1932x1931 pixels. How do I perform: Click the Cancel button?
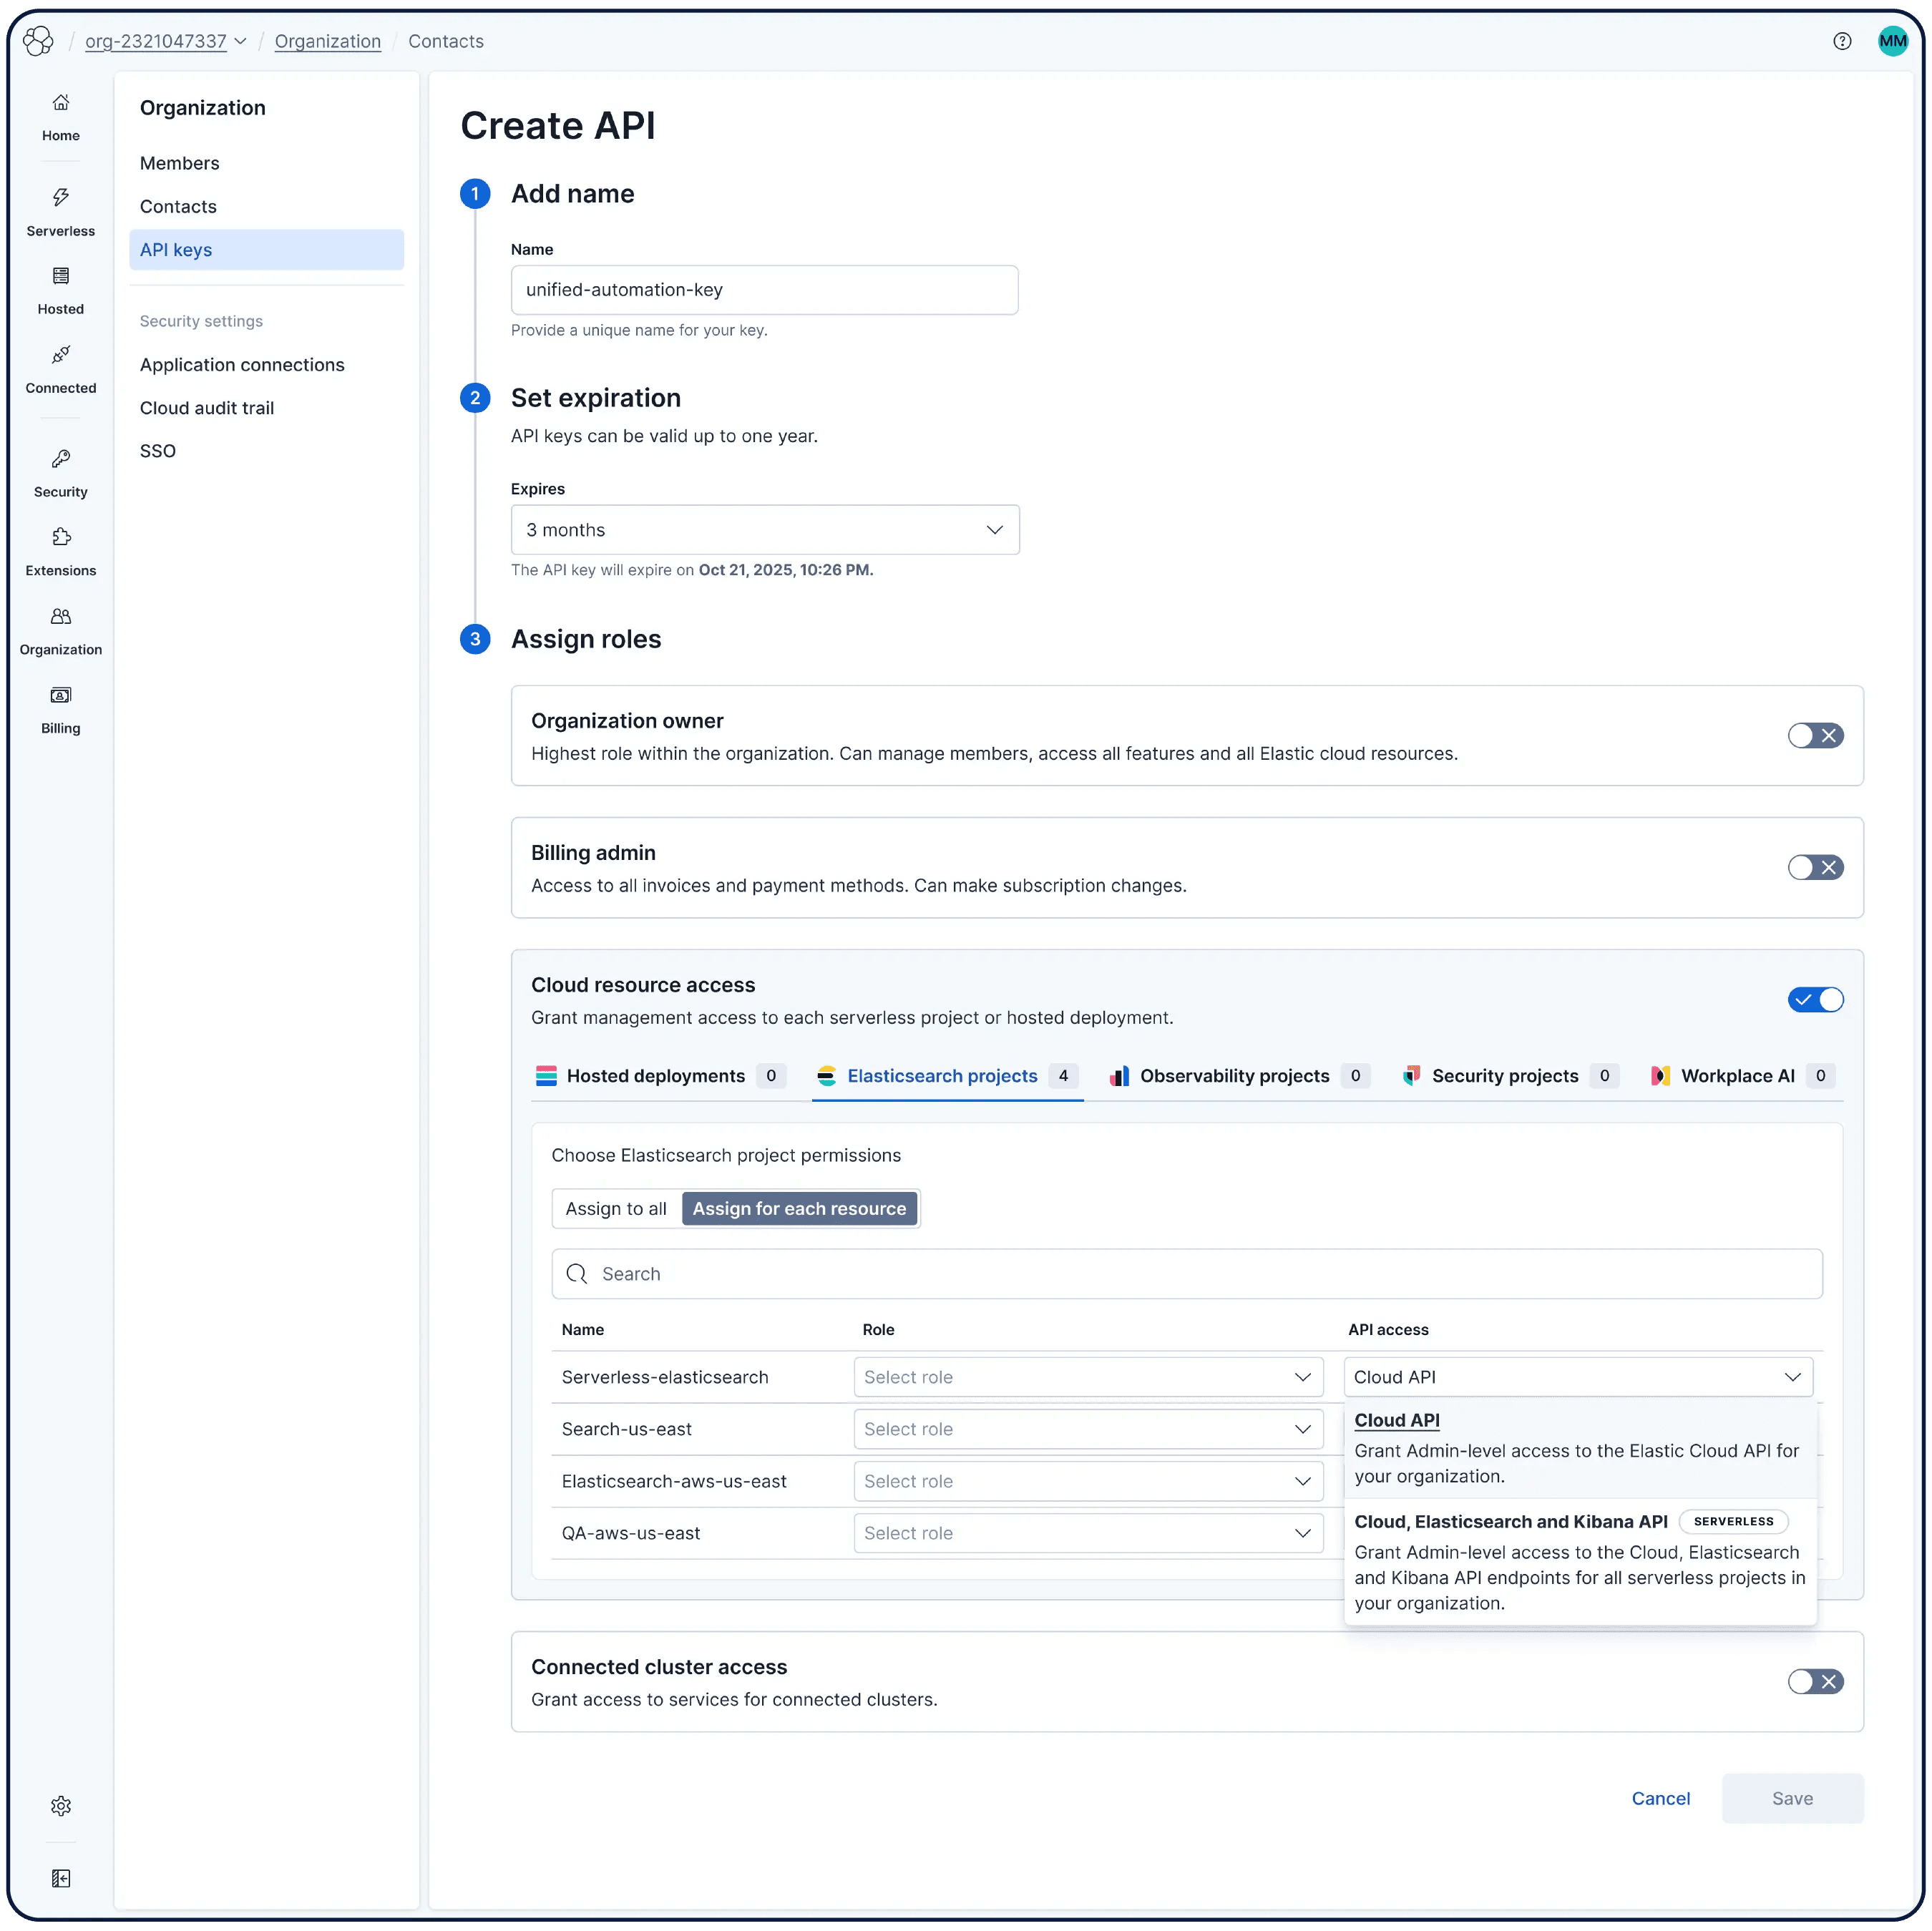(1660, 1798)
